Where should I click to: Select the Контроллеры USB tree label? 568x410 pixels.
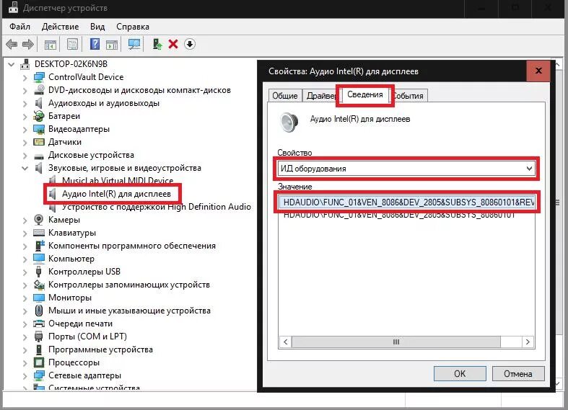pos(84,272)
